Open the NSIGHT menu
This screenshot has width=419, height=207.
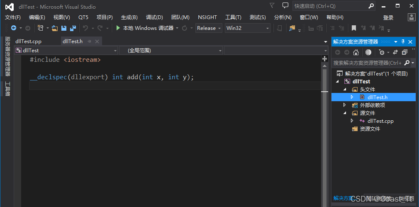(207, 17)
